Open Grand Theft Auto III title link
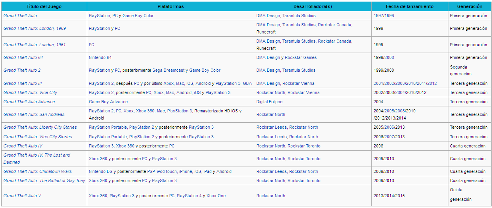 [22, 83]
